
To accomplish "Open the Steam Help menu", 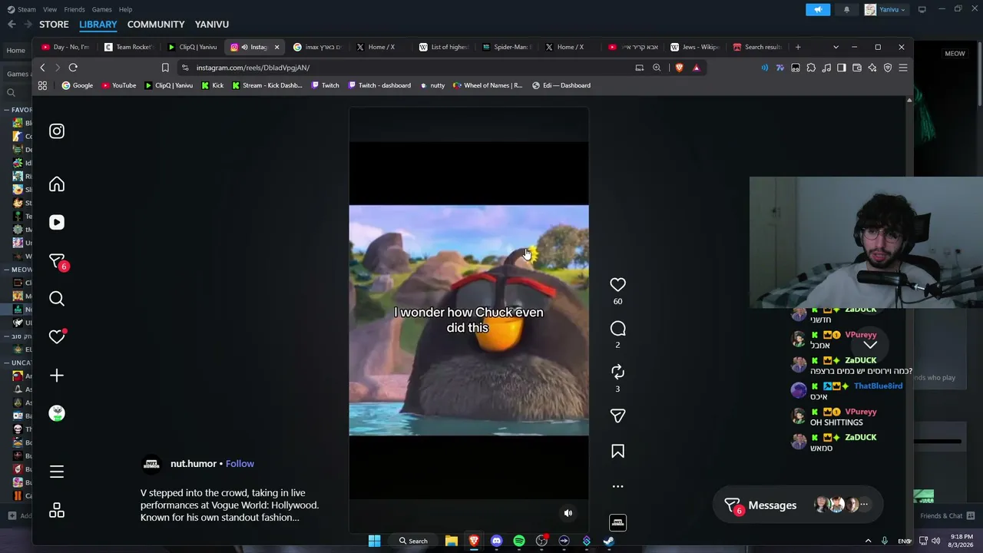I will click(x=125, y=9).
